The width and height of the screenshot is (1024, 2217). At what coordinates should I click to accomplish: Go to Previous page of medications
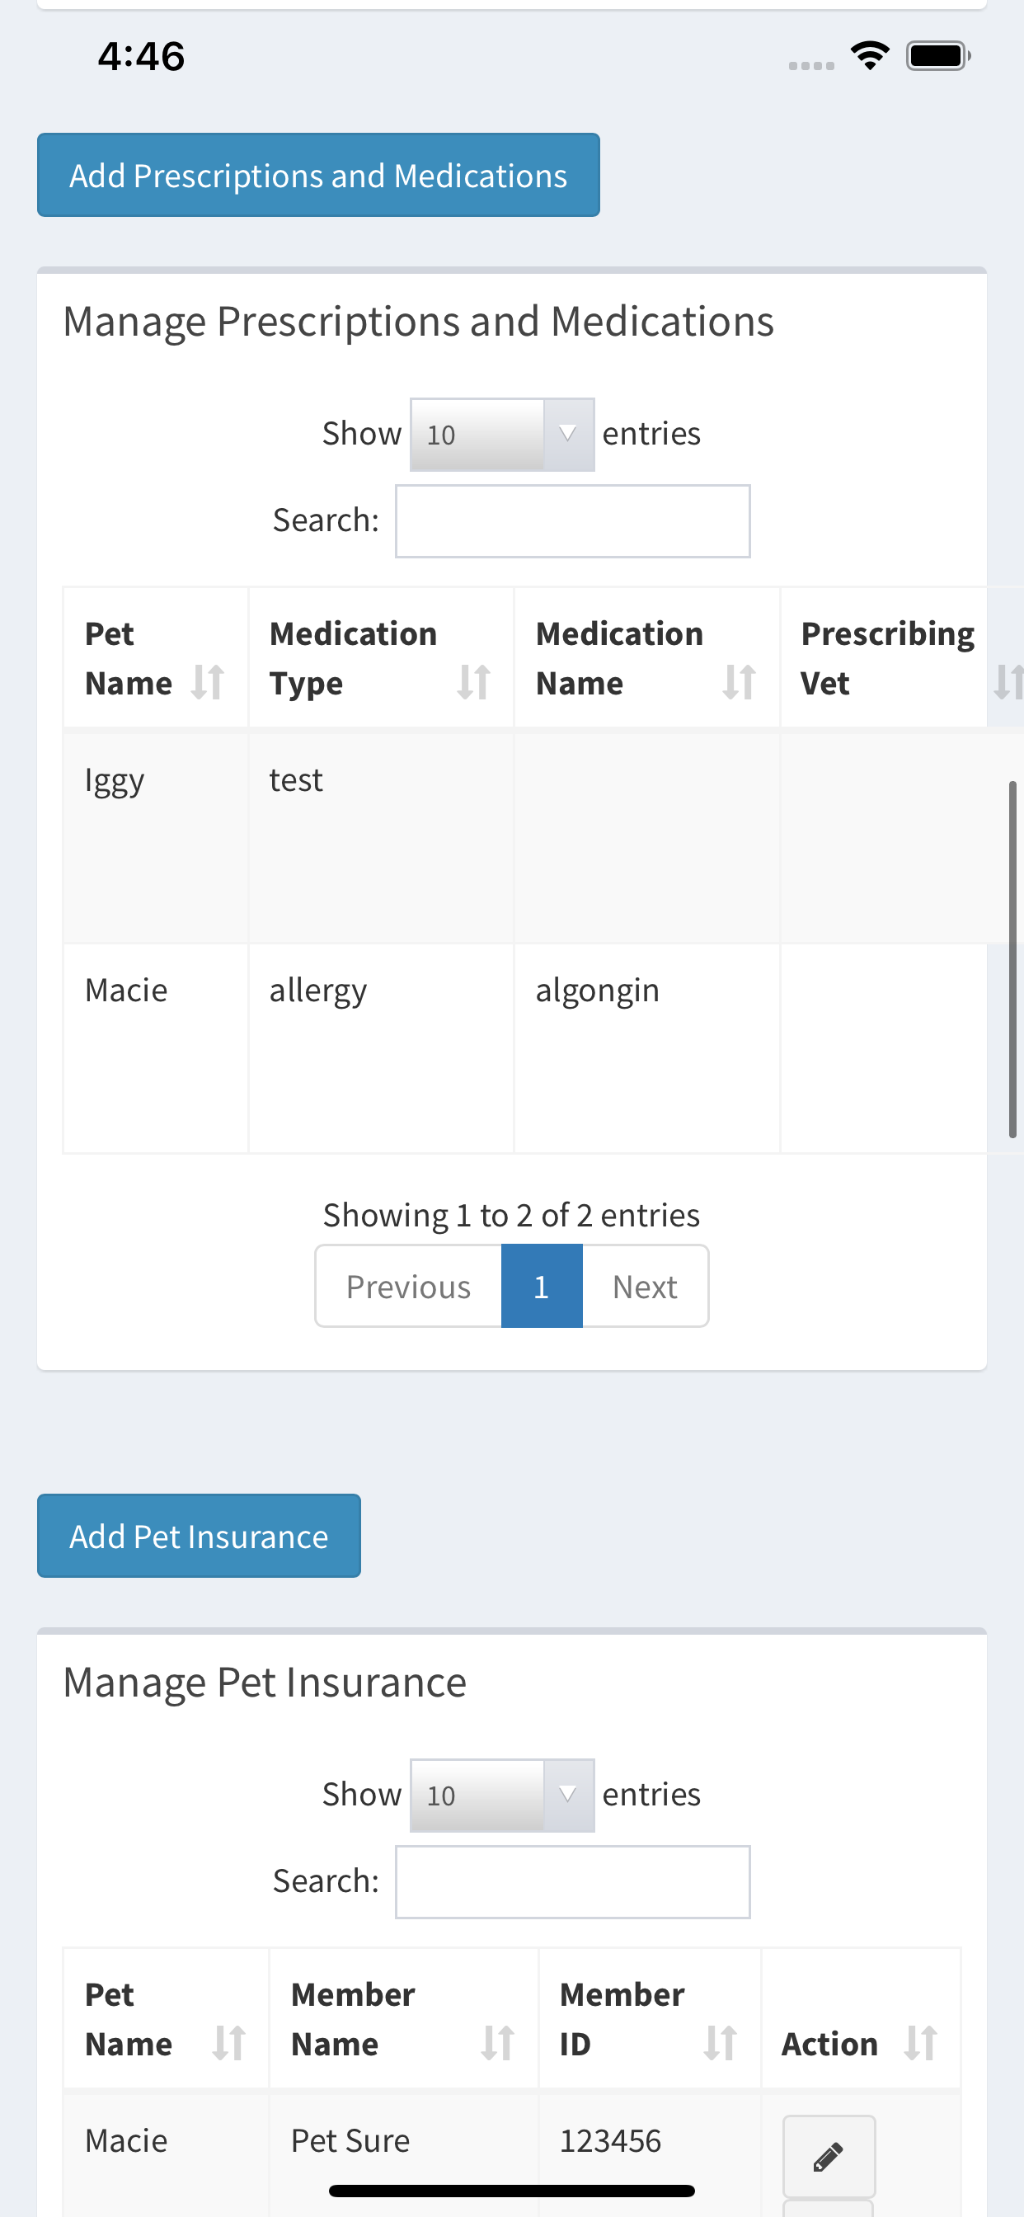[409, 1286]
